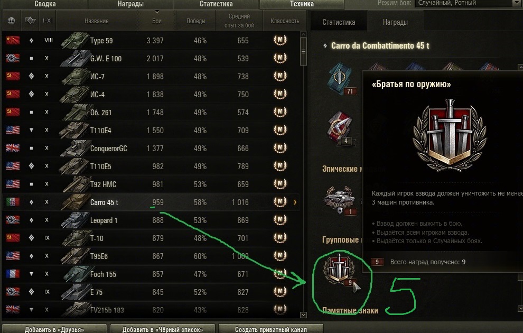The width and height of the screenshot is (523, 333).
Task: Click the epic tank medal with count 1
Action: [x=340, y=200]
